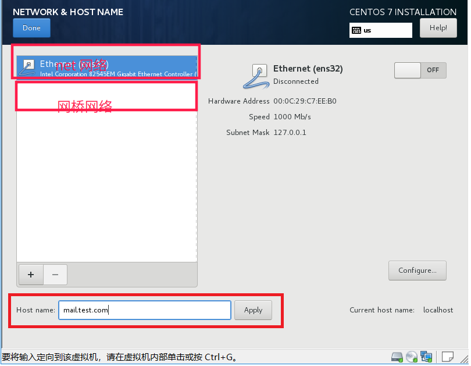Click the window resize grip corner
Screen dimensions: 471x366
pyautogui.click(x=464, y=358)
